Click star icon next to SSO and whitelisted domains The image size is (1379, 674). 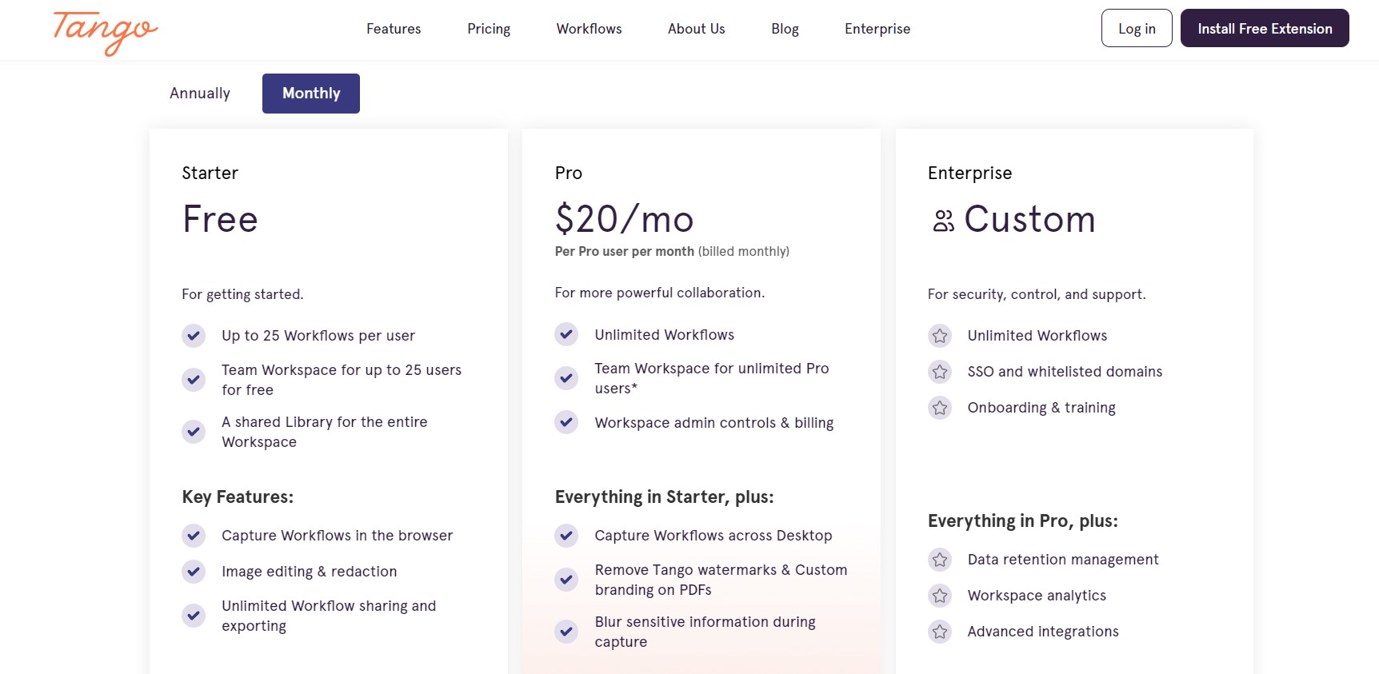coord(940,372)
